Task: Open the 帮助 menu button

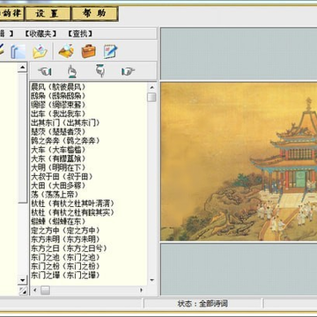Action: pyautogui.click(x=95, y=13)
